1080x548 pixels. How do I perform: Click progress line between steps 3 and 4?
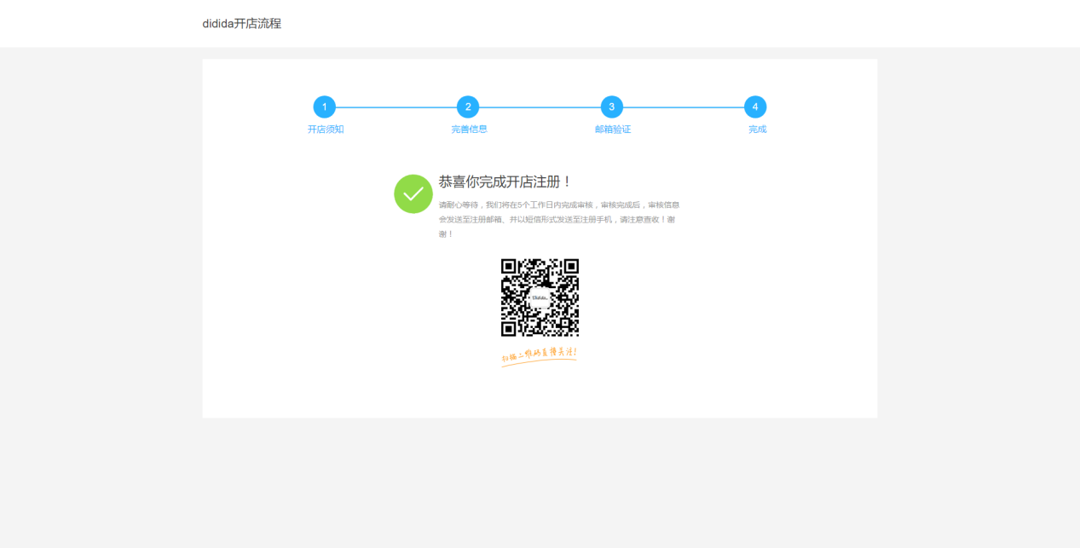point(683,107)
